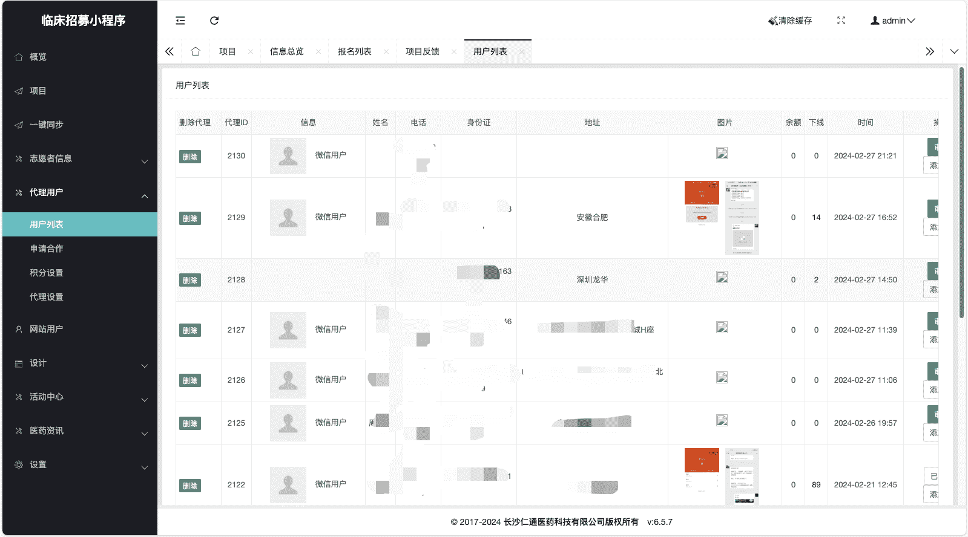Expand the 设置 sidebar menu
Screen dimensions: 968x537
click(x=79, y=464)
